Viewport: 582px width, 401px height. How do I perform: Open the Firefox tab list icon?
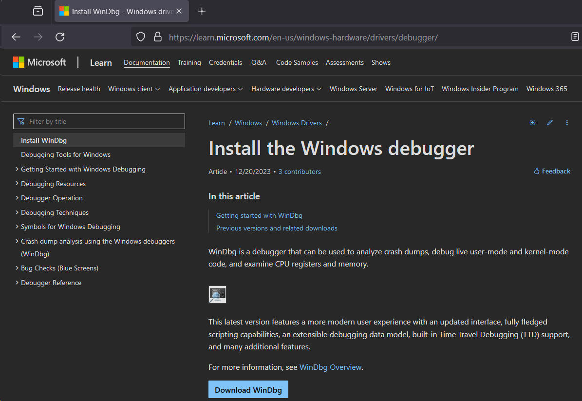coord(38,11)
